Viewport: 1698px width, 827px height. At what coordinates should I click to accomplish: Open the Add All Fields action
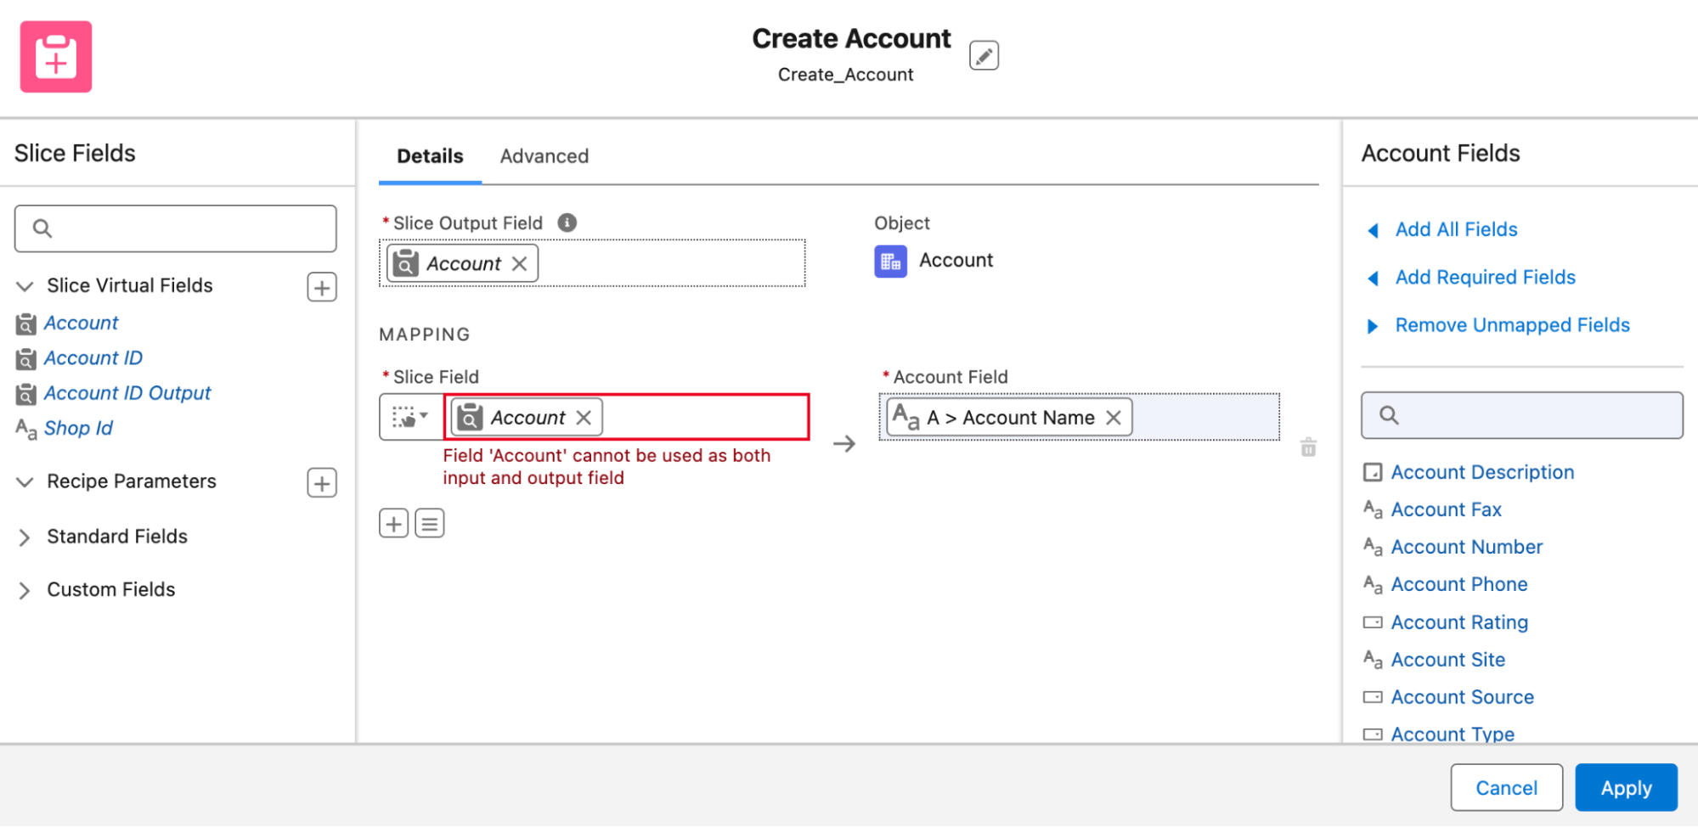(x=1454, y=229)
